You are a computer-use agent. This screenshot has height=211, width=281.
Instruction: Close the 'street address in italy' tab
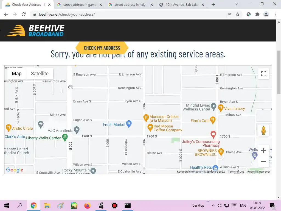pos(152,5)
